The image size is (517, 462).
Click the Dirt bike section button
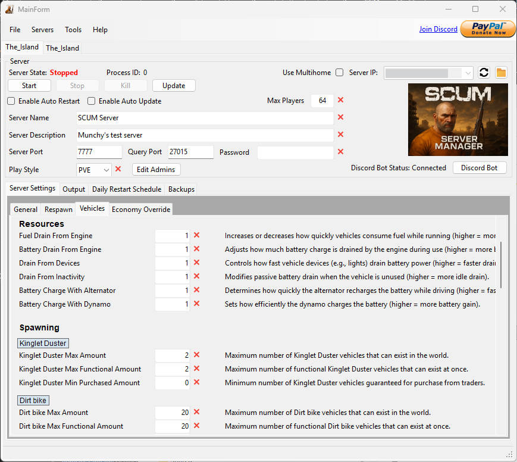33,400
